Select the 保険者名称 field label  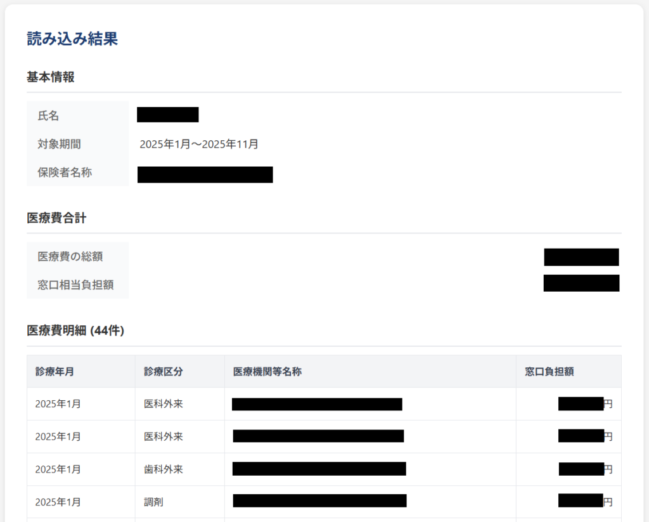click(x=65, y=173)
